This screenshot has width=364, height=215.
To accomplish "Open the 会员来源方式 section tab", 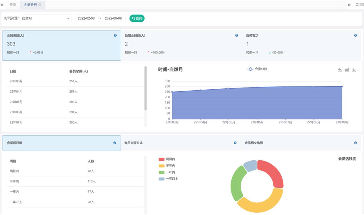I will point(180,143).
